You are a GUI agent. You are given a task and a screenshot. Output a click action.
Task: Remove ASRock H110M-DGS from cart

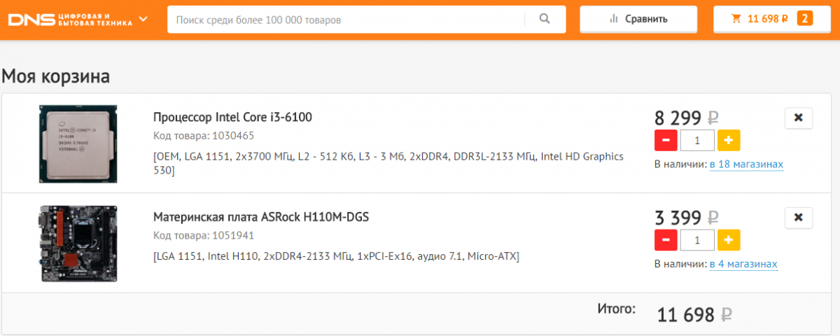(799, 218)
